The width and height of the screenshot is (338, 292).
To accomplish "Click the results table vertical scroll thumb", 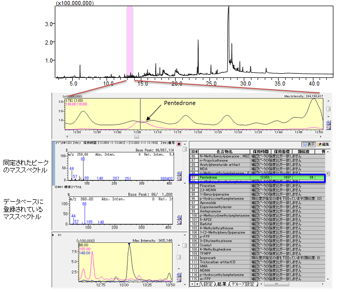I will 327,173.
